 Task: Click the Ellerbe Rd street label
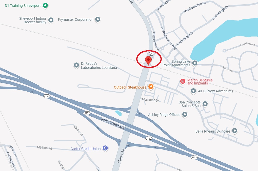pyautogui.click(x=121, y=156)
